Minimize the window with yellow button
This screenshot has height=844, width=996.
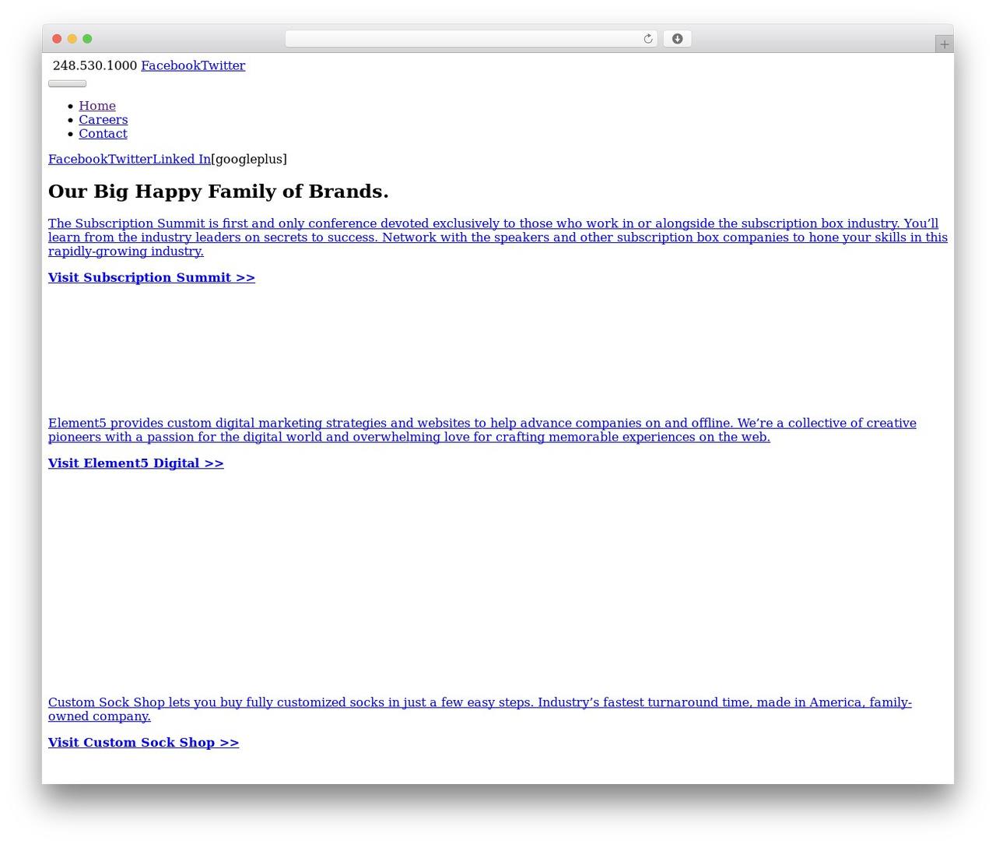72,39
